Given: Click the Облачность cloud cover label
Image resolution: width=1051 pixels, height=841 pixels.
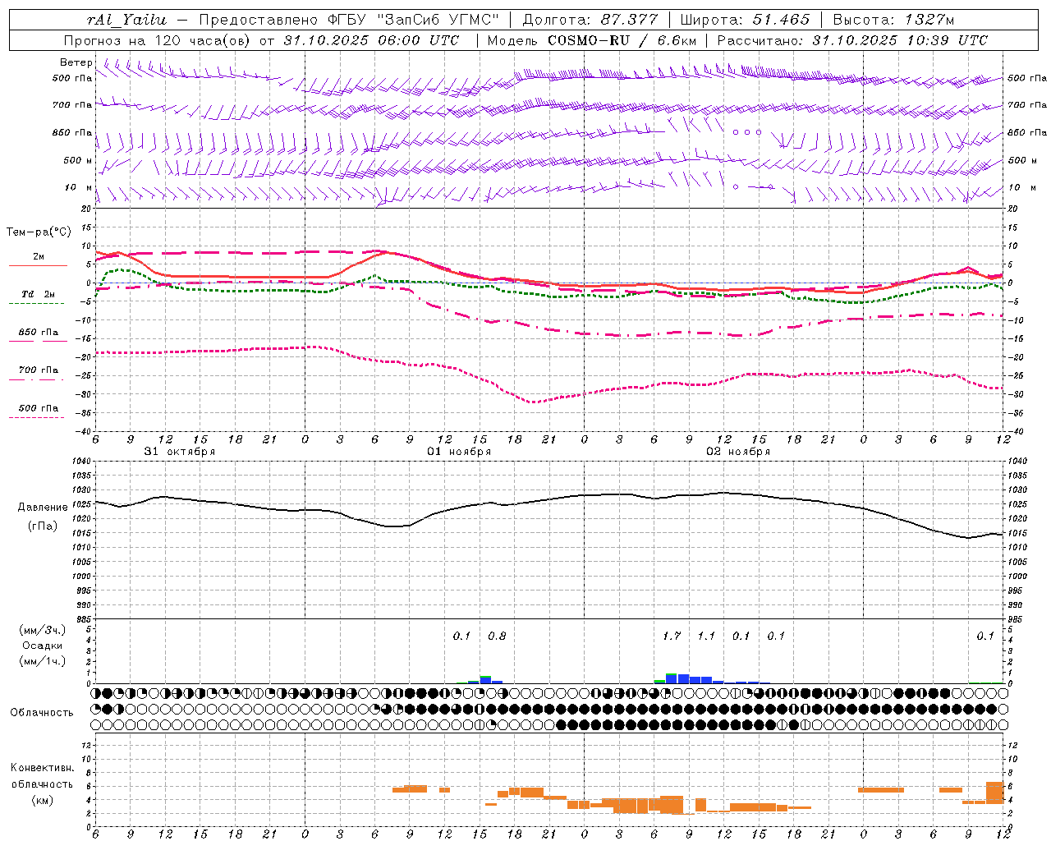Looking at the screenshot, I should [42, 713].
